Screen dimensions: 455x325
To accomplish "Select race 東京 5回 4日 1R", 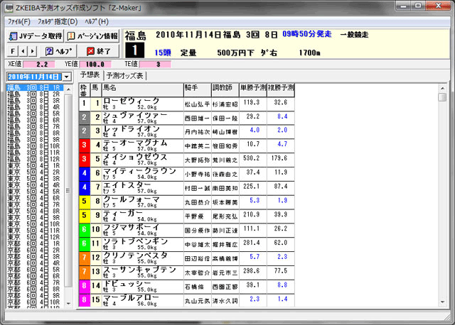I will click(x=33, y=165).
